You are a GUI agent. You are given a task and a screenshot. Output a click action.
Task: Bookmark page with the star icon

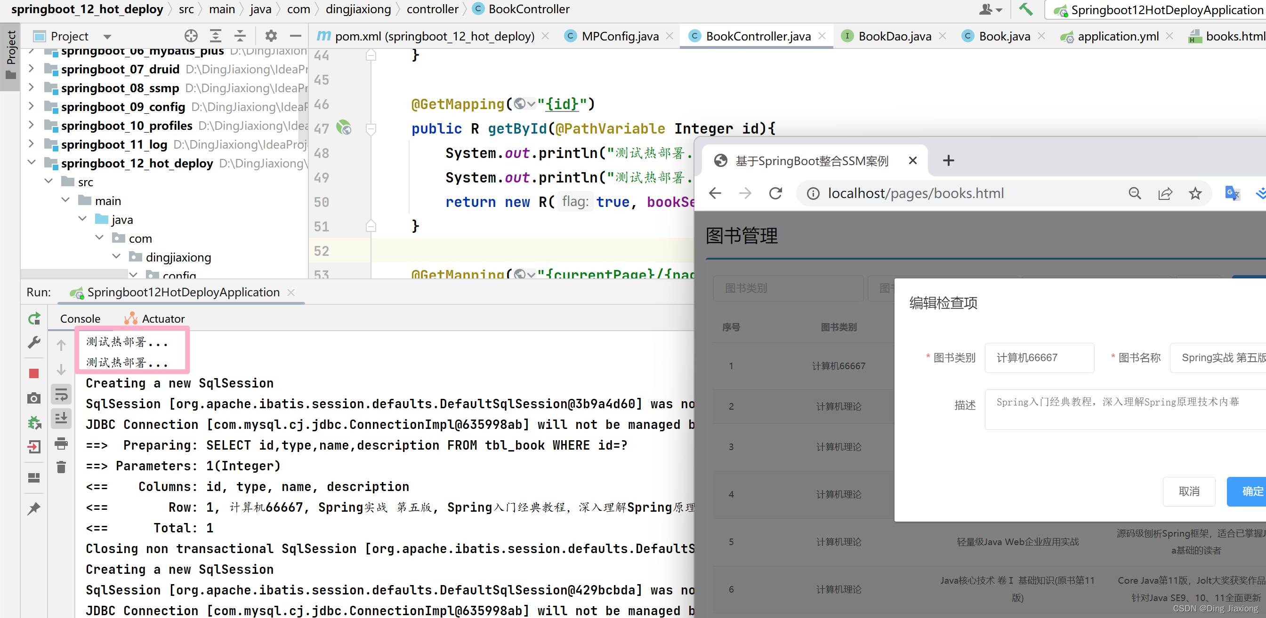(x=1195, y=193)
